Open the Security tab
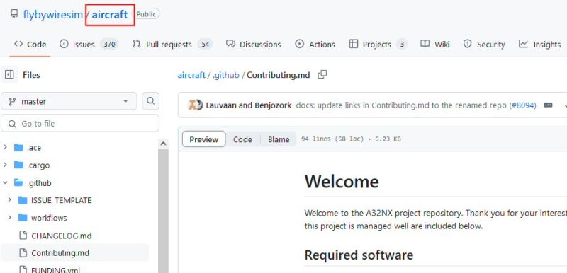Viewport: 567px width, 273px height. tap(484, 45)
